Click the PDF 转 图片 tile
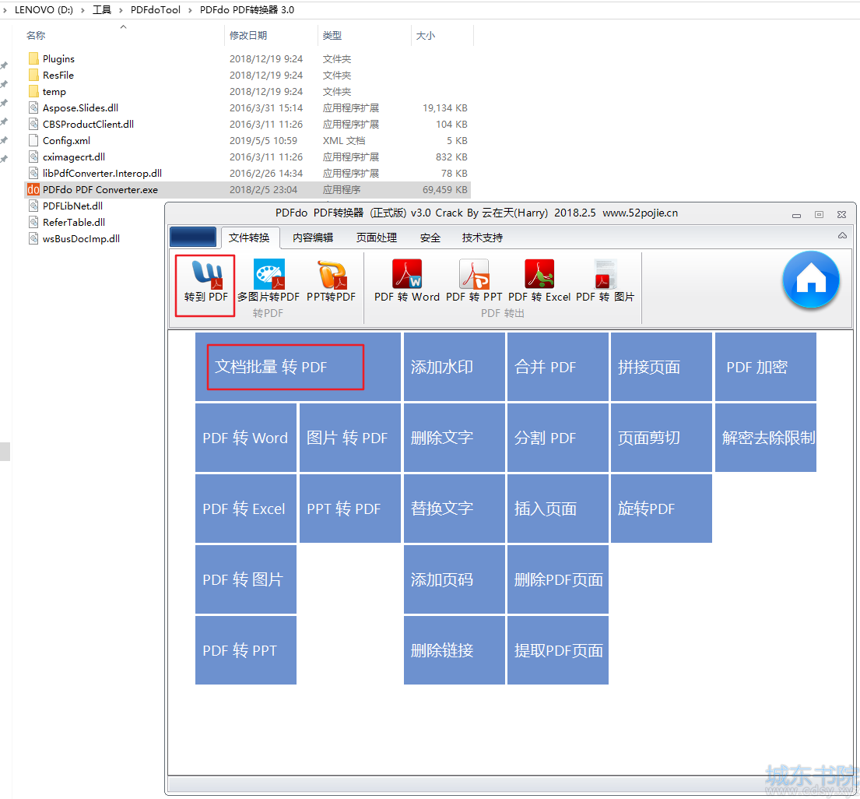 246,579
